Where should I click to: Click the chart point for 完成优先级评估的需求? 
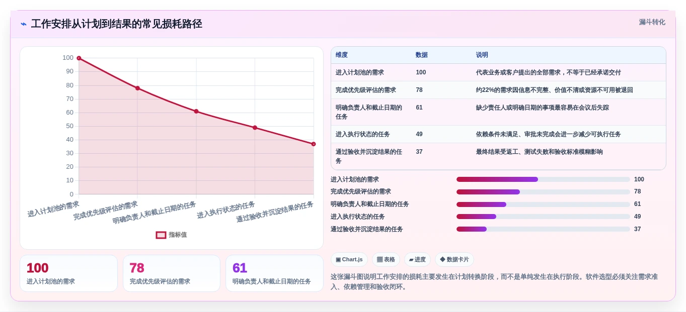[137, 88]
